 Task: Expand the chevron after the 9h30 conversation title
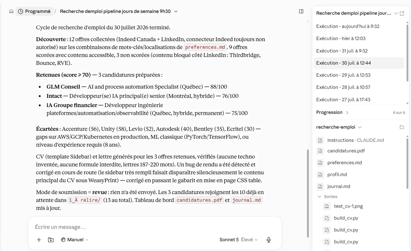[x=176, y=11]
